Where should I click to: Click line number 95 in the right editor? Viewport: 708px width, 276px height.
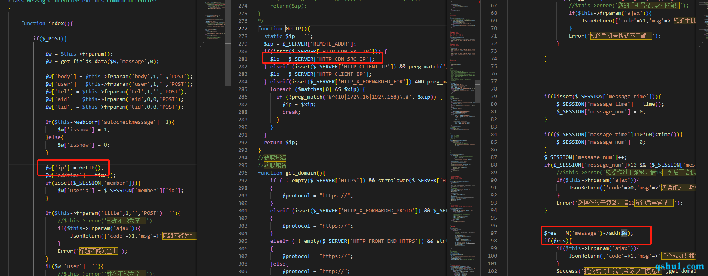pos(494,218)
